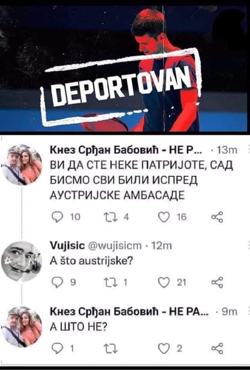Image resolution: width=250 pixels, height=370 pixels.
Task: Share the 'А ШТО НЕ?' tweet
Action: (217, 348)
